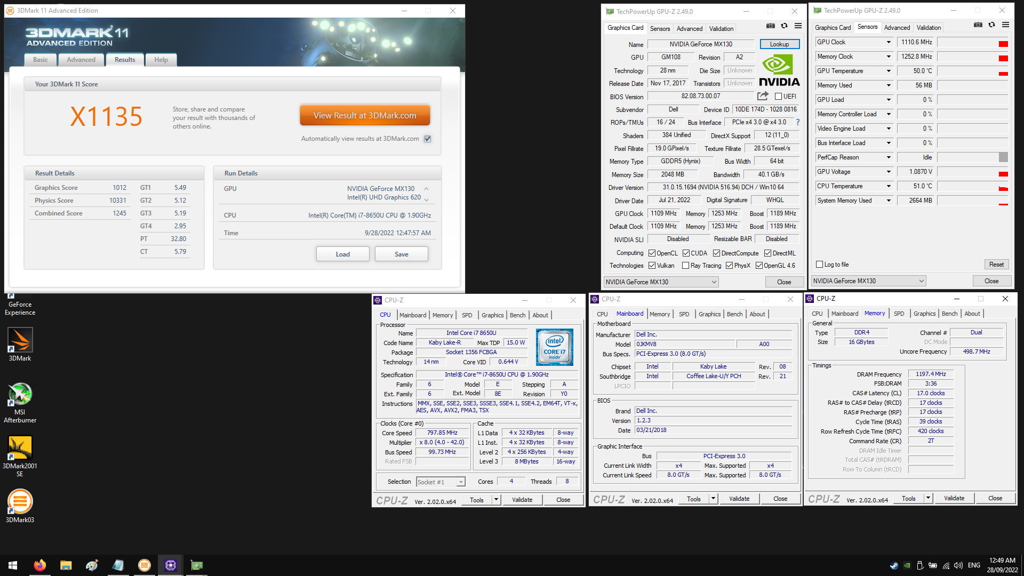
Task: Click CPU Temperature sensor graph
Action: pos(972,186)
